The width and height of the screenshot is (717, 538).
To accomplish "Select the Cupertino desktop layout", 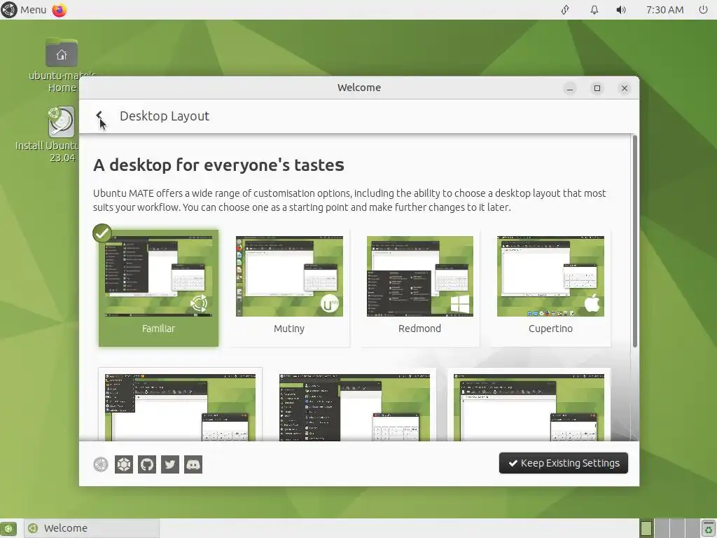I will pyautogui.click(x=550, y=288).
